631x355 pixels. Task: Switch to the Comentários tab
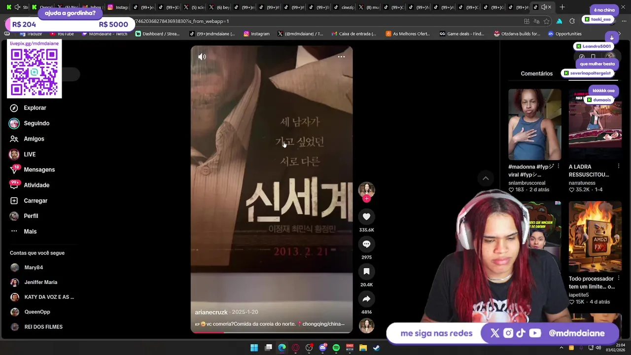[x=536, y=73]
